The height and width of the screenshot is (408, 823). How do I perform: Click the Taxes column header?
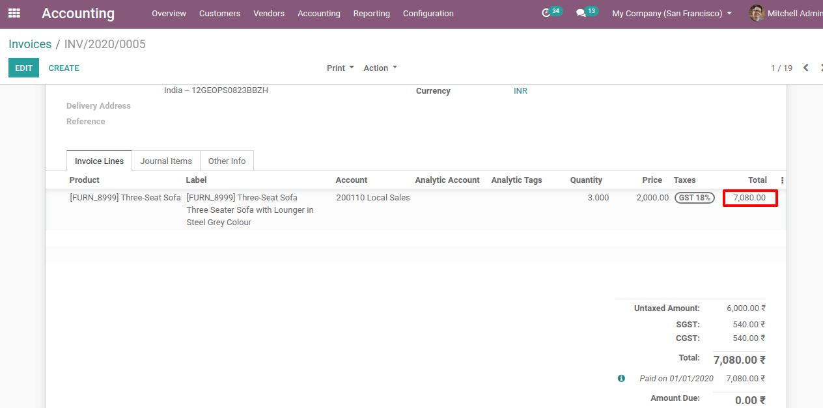[x=684, y=180]
